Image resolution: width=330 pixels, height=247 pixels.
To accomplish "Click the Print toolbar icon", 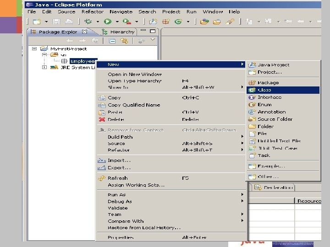I will (x=69, y=21).
